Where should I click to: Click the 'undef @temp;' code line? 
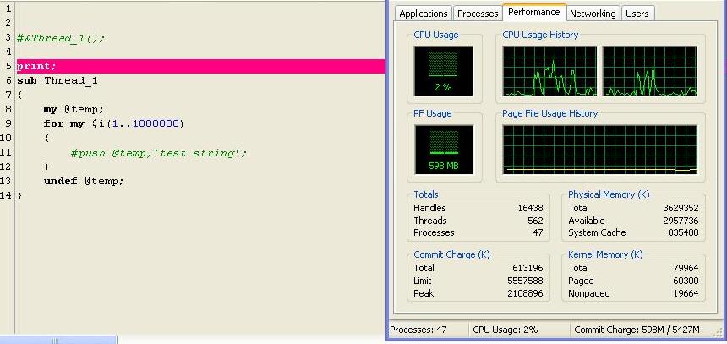[84, 181]
